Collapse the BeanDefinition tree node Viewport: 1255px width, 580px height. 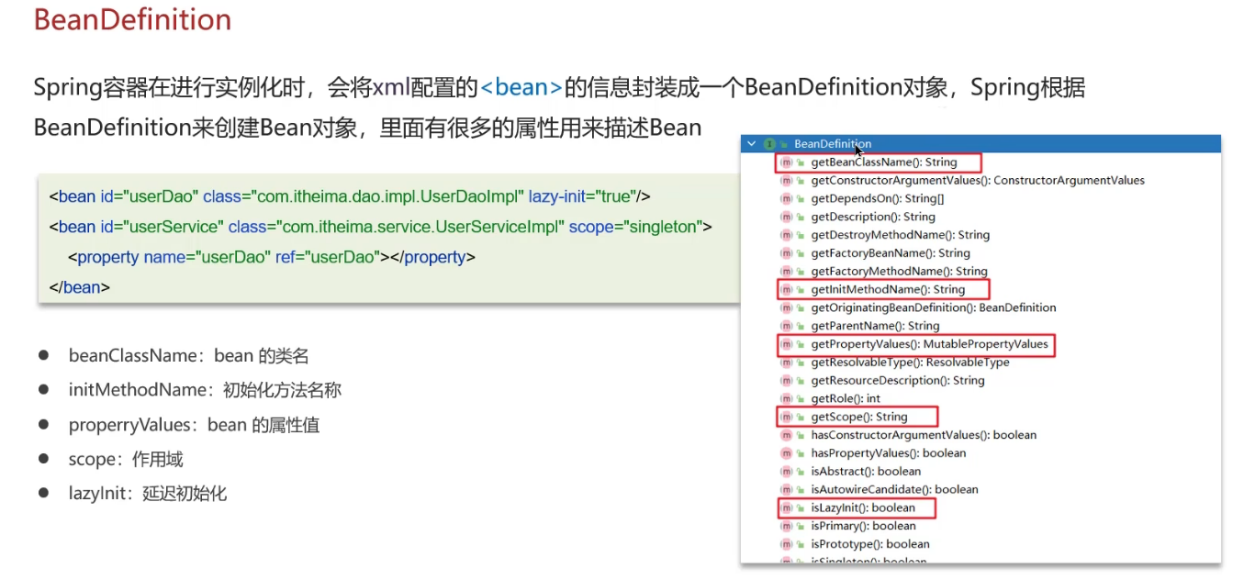[x=752, y=144]
